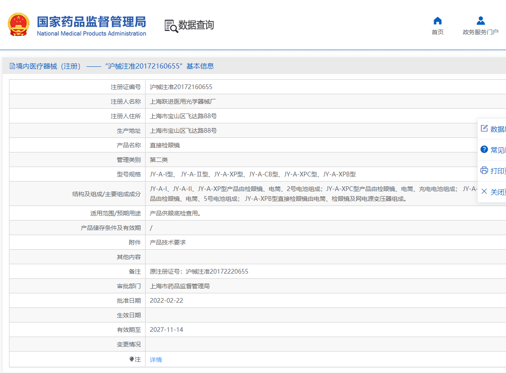Click 原注册证号 remark value
Screen dimensions: 506x373
coord(199,271)
